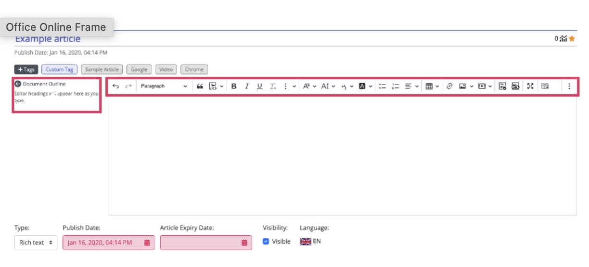Mark article as favorite with star
The height and width of the screenshot is (267, 589).
[572, 39]
